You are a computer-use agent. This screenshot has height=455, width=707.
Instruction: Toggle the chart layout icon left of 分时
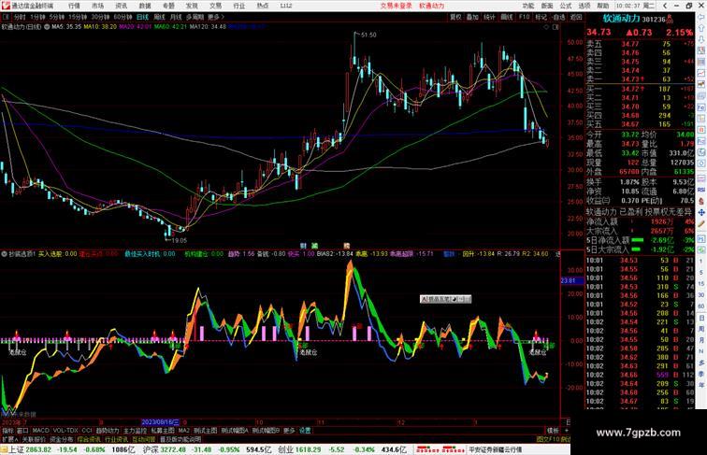point(7,17)
